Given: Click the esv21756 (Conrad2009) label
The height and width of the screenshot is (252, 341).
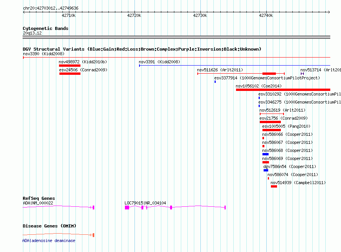Looking at the screenshot, I should click(x=284, y=118).
